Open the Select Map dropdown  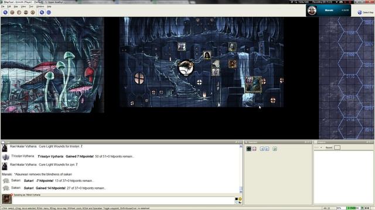coord(366,12)
